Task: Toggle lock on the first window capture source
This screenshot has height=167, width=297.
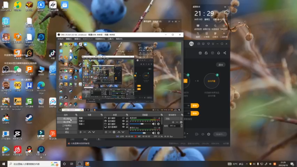Action: [x=127, y=118]
